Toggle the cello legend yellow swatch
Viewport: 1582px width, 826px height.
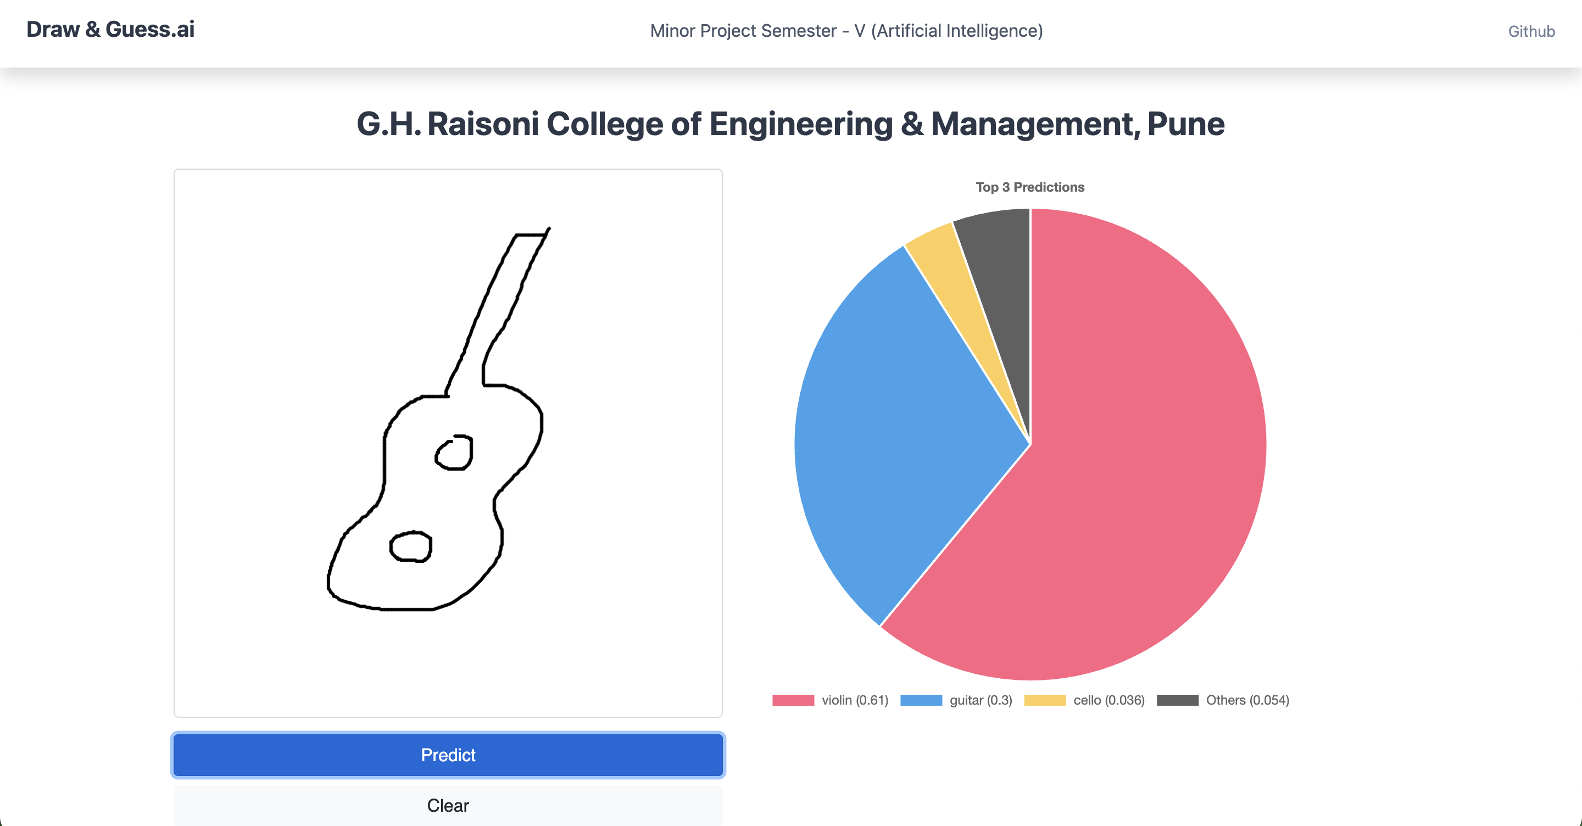tap(1044, 700)
